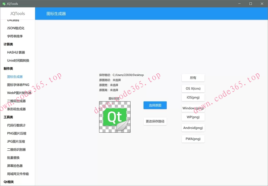Open 局域网文件传输 tool

tap(18, 174)
